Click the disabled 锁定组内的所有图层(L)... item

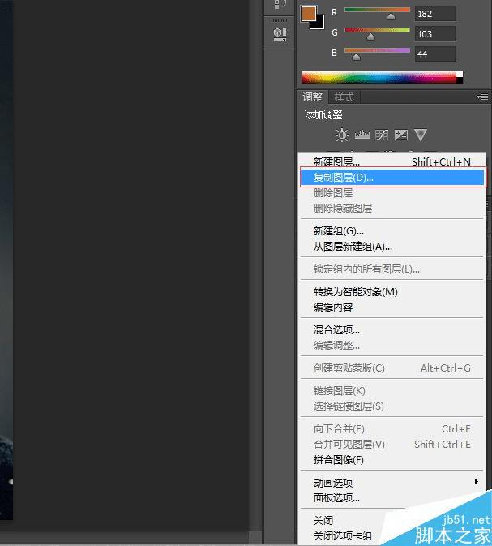pos(391,269)
